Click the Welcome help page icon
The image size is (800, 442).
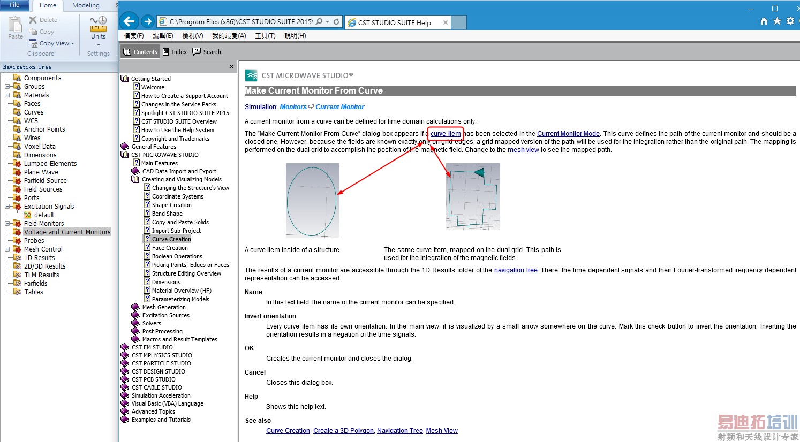coord(137,87)
